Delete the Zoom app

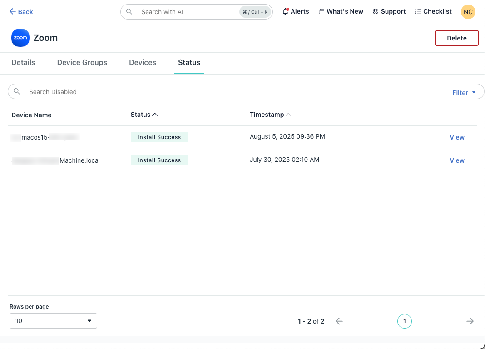click(x=456, y=38)
